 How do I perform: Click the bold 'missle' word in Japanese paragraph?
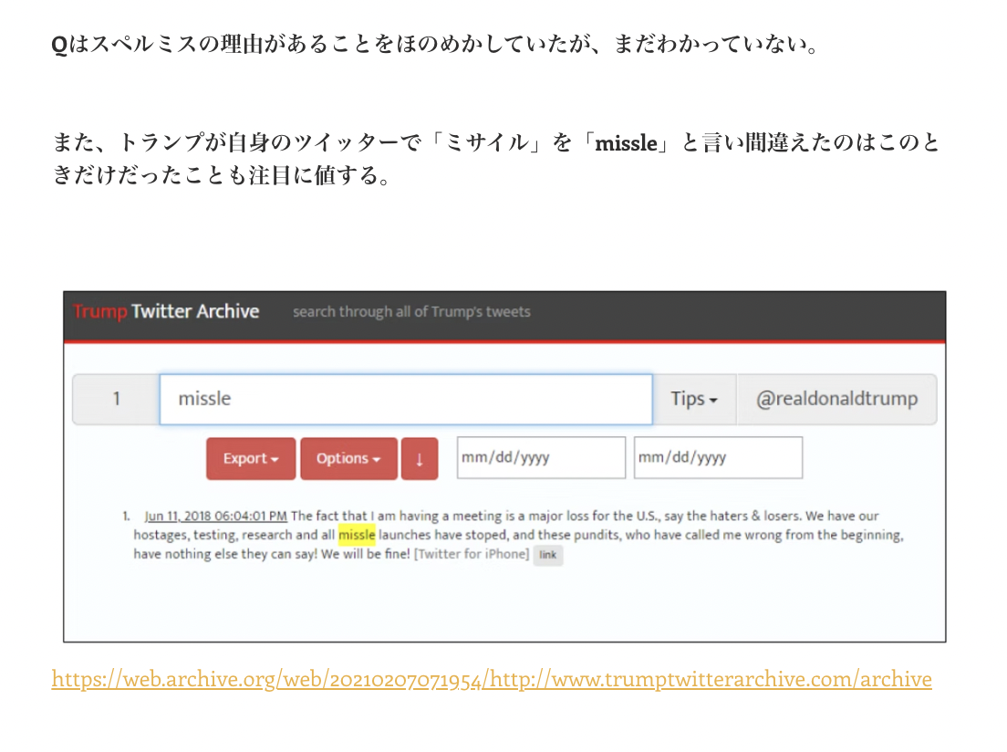pos(626,142)
